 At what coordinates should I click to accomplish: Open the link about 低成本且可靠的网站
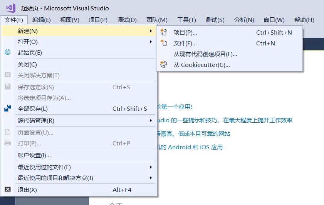point(194,133)
